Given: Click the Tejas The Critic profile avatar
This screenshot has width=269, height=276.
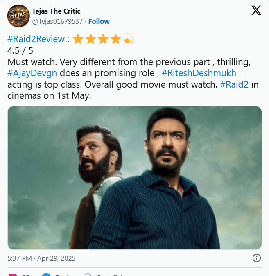Looking at the screenshot, I should [18, 16].
